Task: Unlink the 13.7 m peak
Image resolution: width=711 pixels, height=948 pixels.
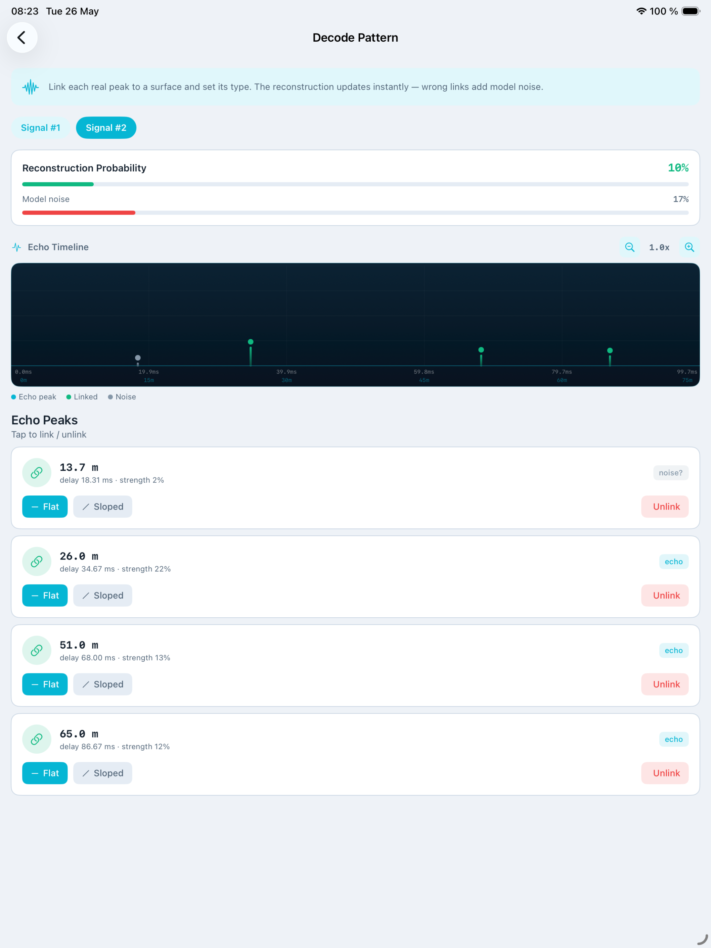Action: point(665,507)
